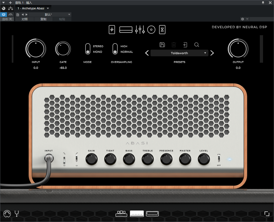The height and width of the screenshot is (222, 274).
Task: Flip the first amp voicing mini switch
Action: pos(64,160)
